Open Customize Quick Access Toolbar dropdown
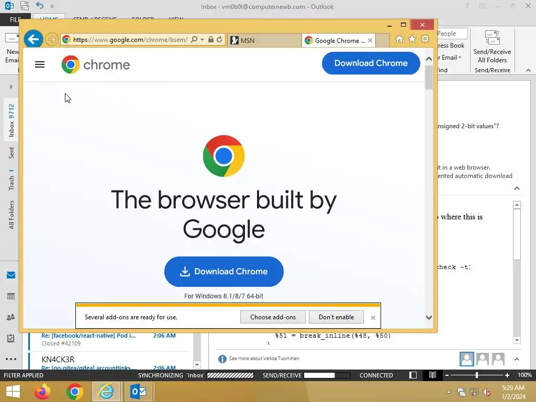 pyautogui.click(x=52, y=6)
